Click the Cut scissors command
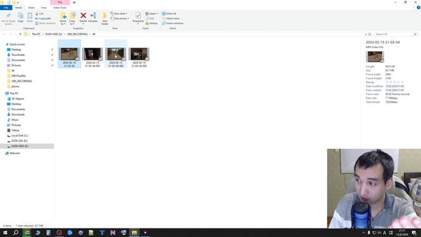Viewport: 421px width, 237px height. 39,13
